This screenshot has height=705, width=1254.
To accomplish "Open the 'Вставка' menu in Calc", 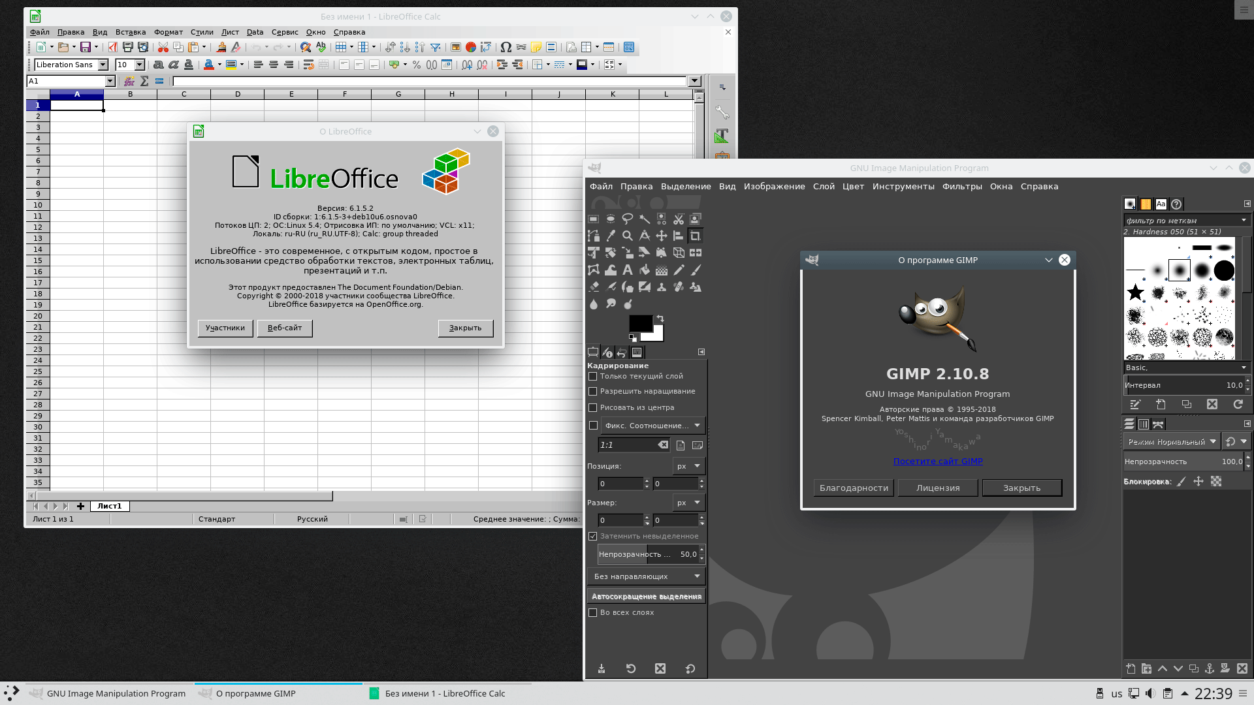I will pyautogui.click(x=131, y=32).
